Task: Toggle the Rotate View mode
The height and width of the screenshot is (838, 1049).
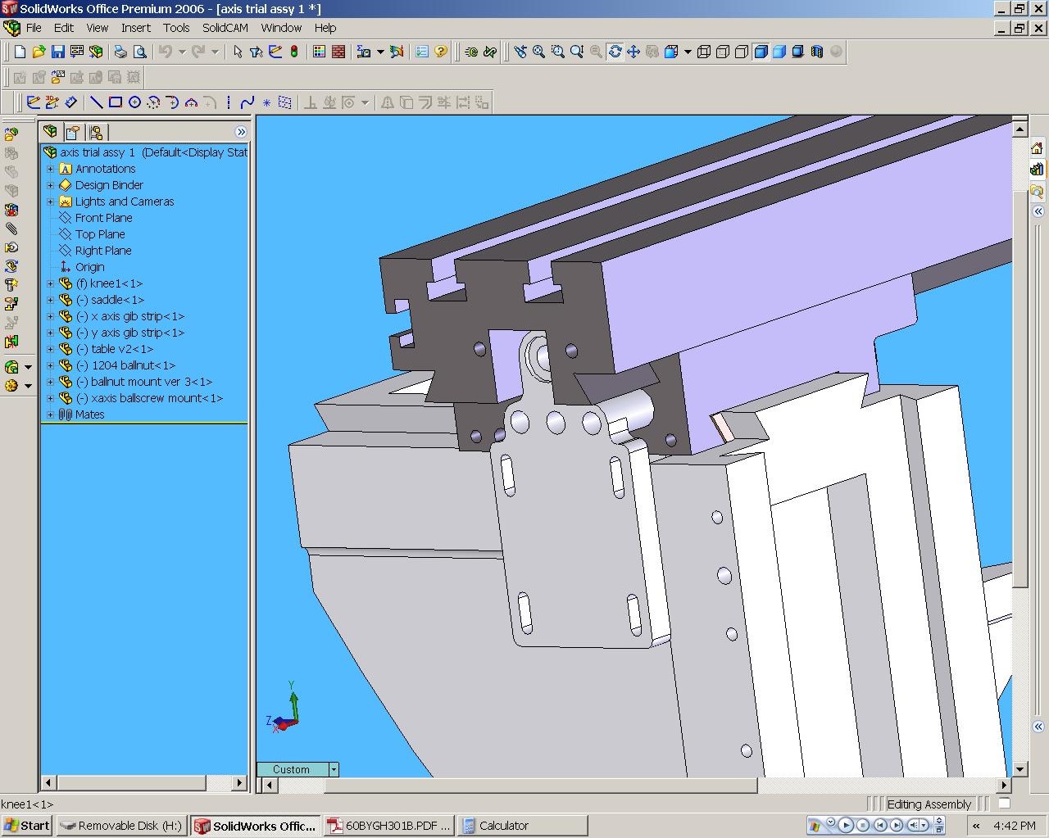Action: (615, 52)
